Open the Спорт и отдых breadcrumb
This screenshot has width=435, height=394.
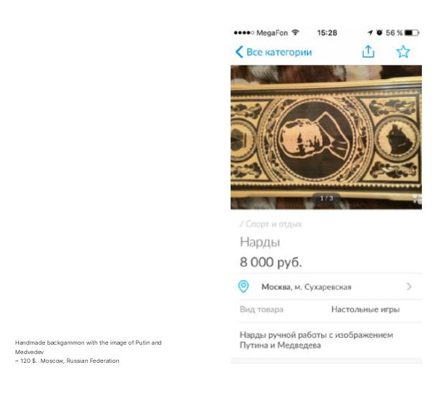[271, 223]
